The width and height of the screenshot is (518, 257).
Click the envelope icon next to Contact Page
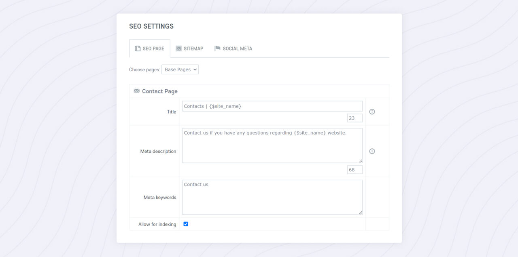click(x=136, y=91)
